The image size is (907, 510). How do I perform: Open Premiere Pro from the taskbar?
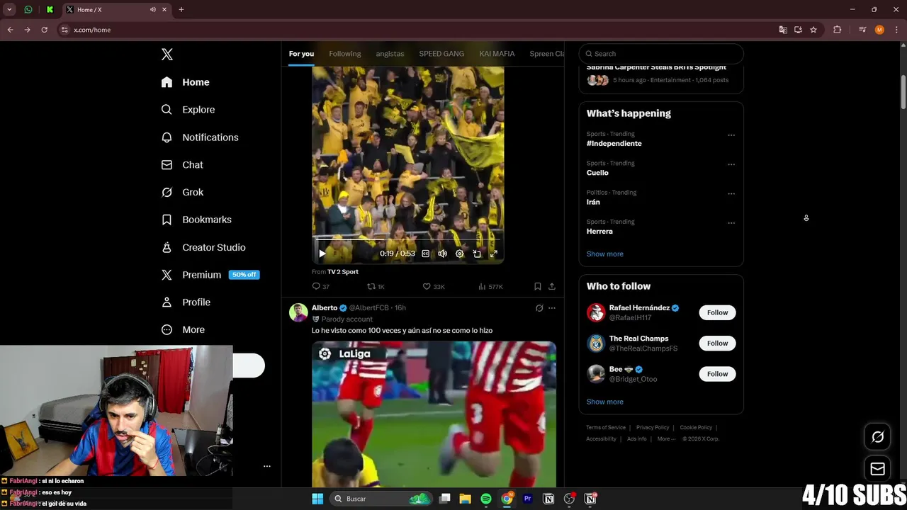tap(527, 499)
